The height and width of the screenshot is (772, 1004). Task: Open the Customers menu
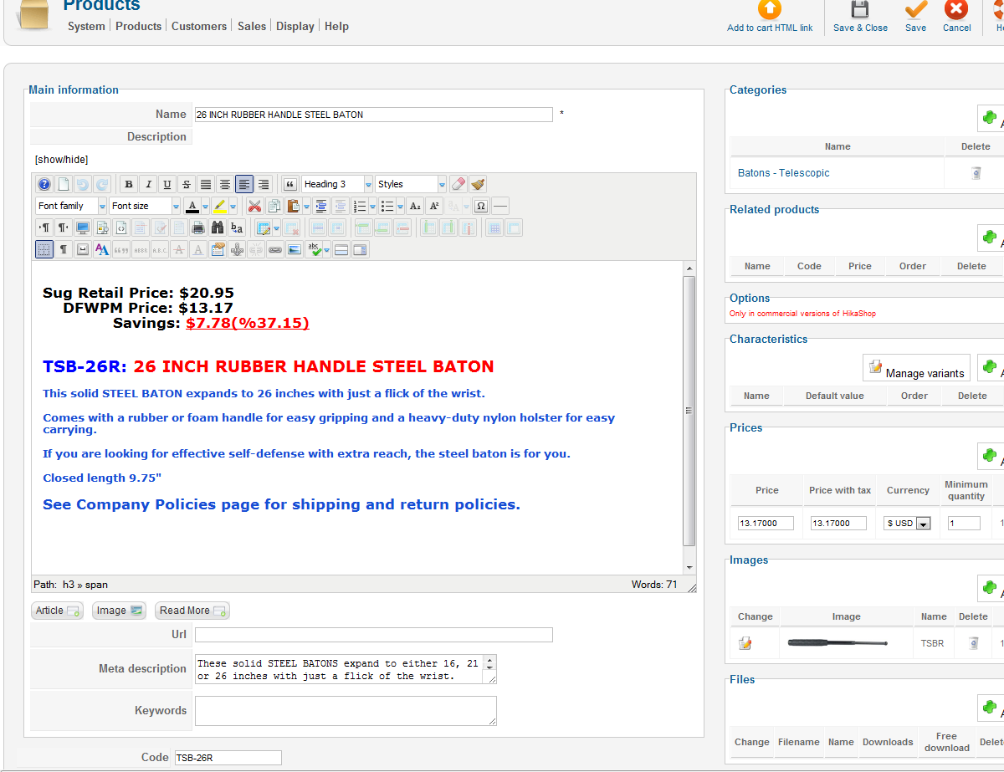(199, 26)
